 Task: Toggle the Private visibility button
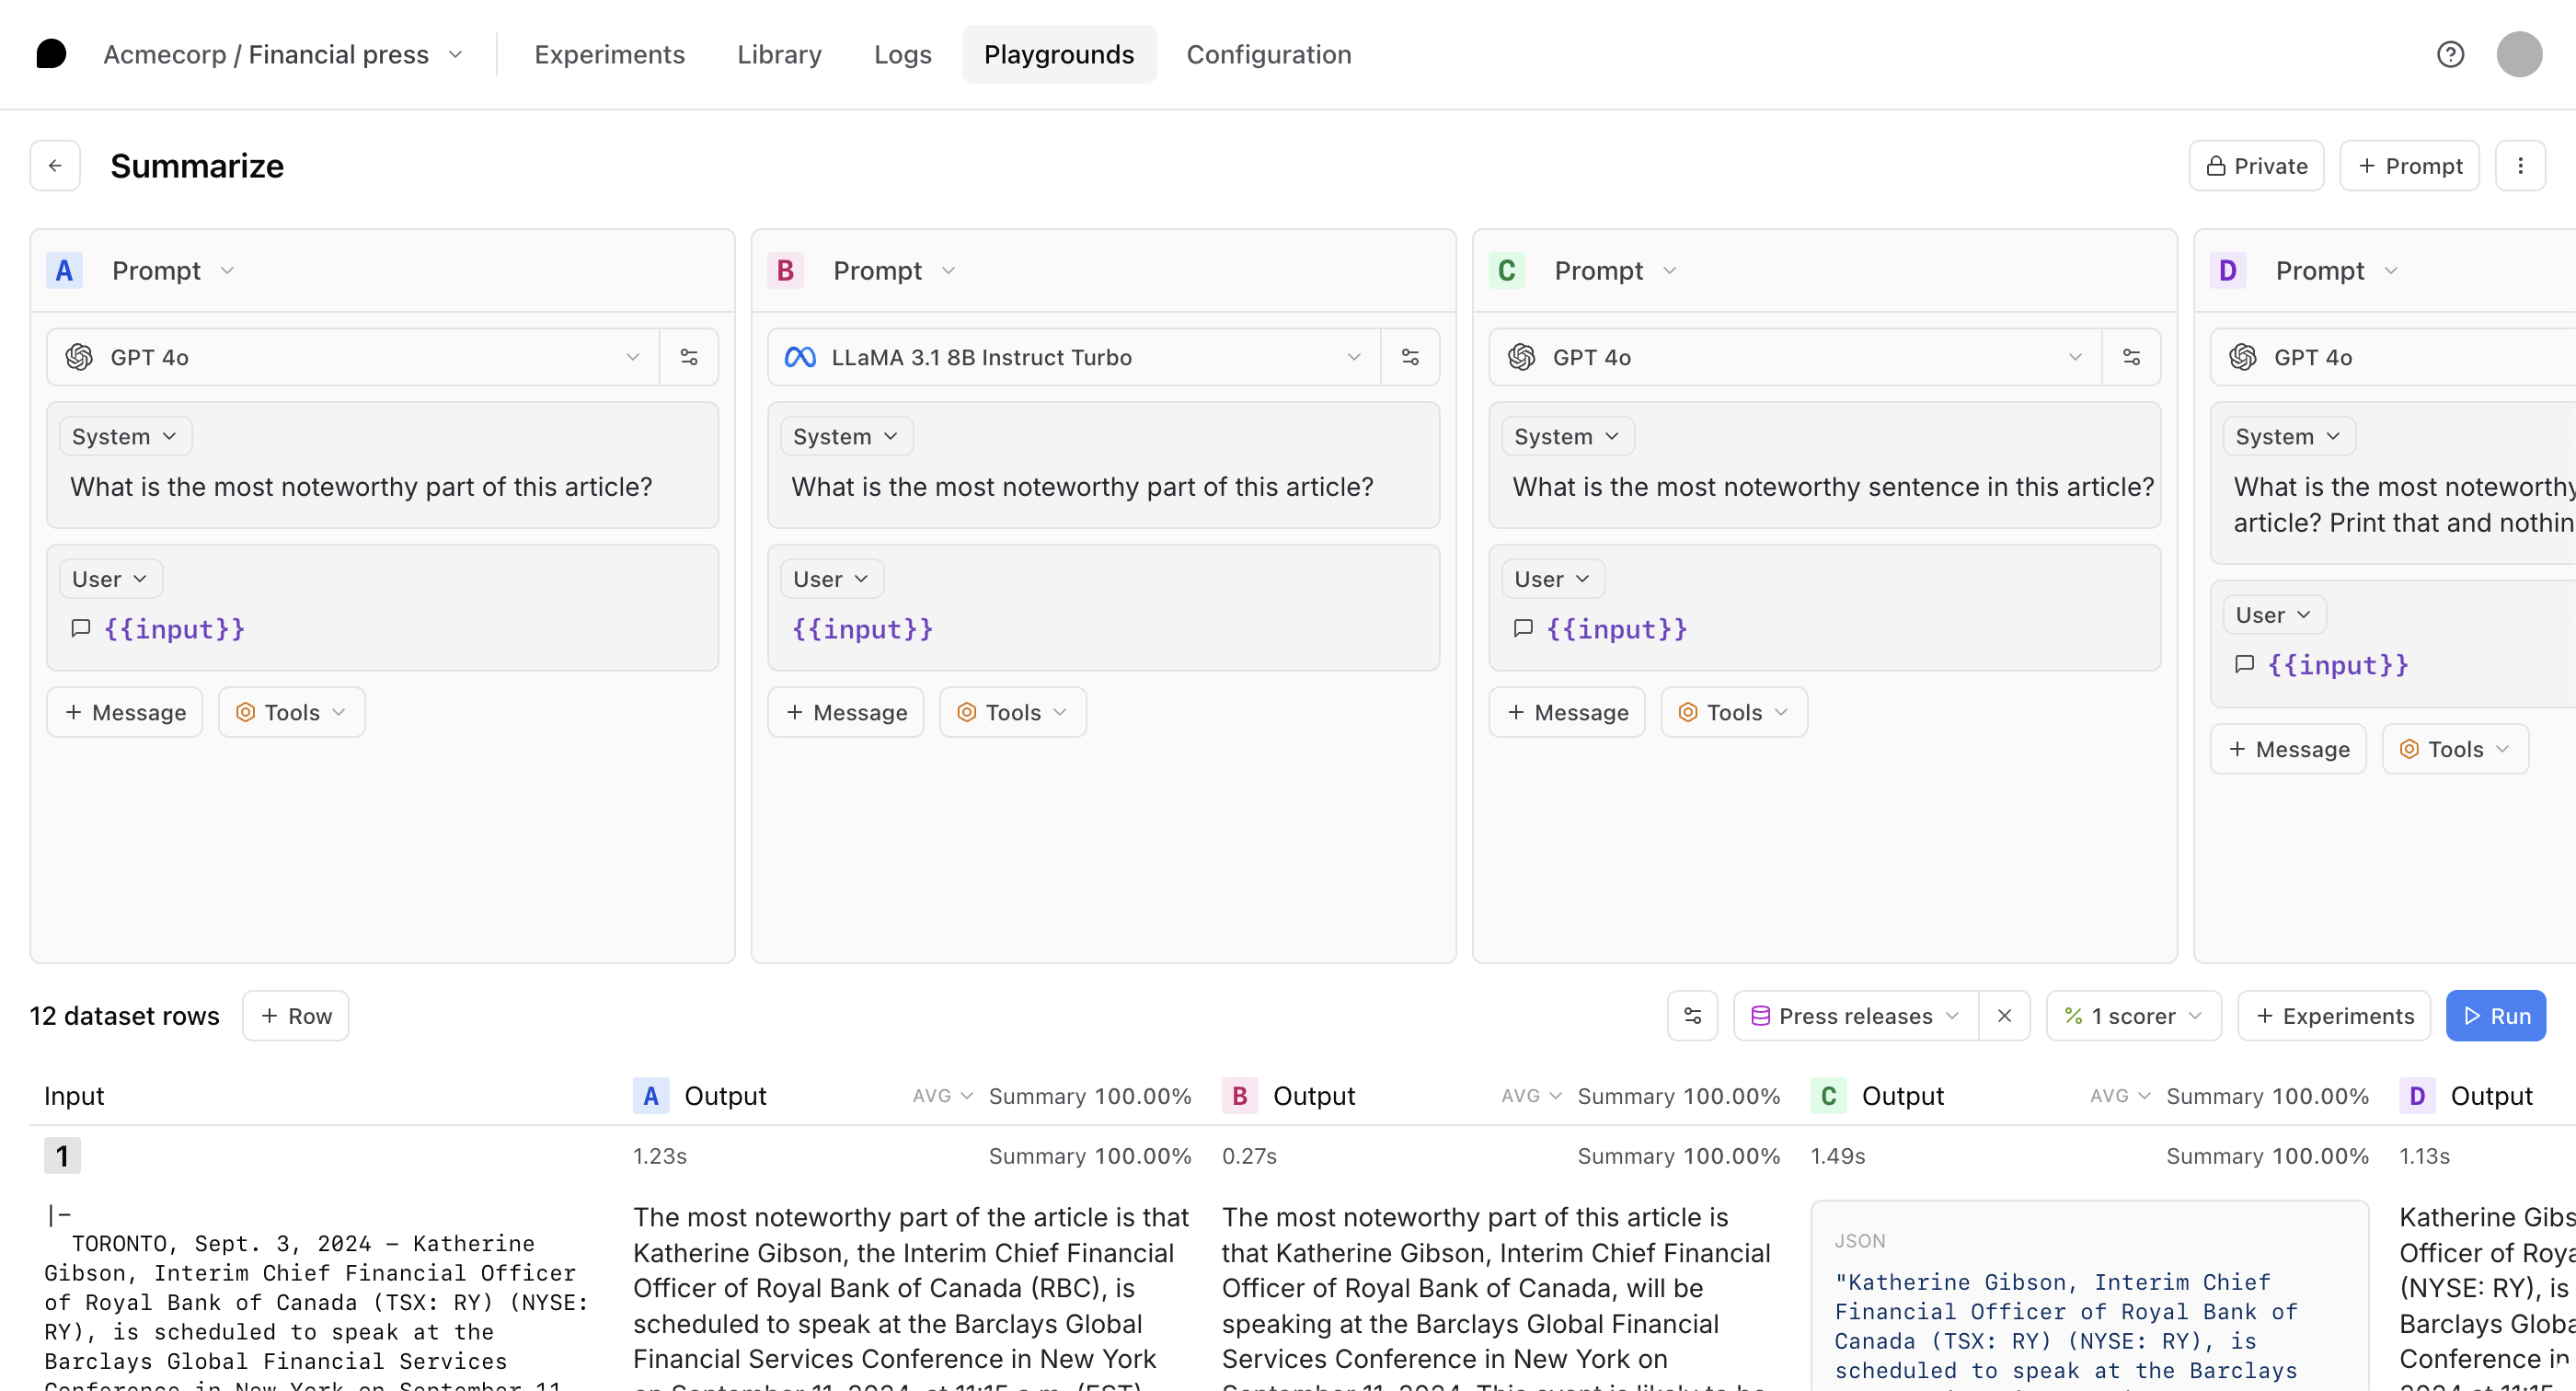(2256, 166)
